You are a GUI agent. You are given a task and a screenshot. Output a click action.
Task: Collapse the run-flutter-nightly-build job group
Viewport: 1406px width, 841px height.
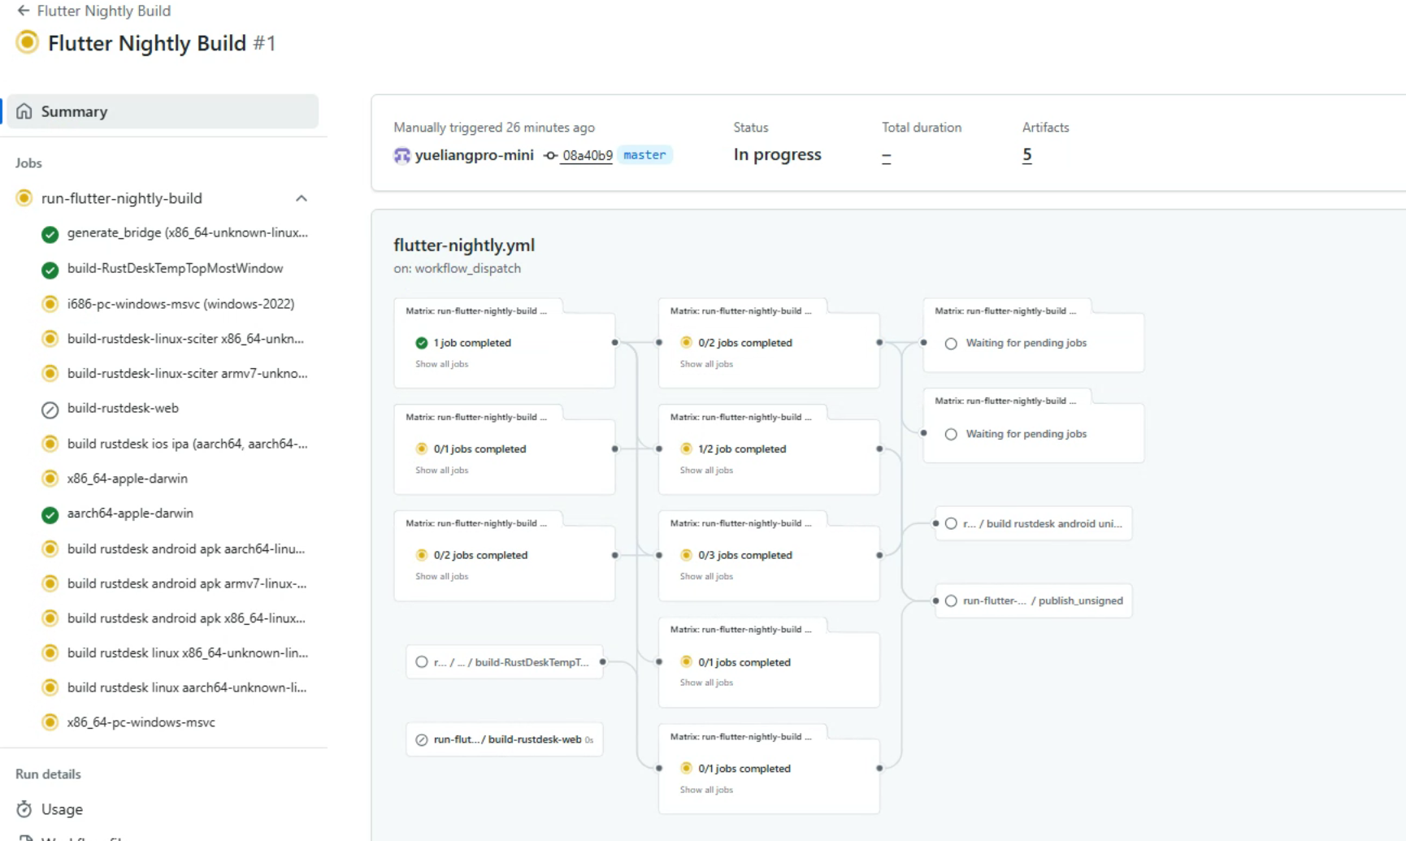(x=302, y=198)
